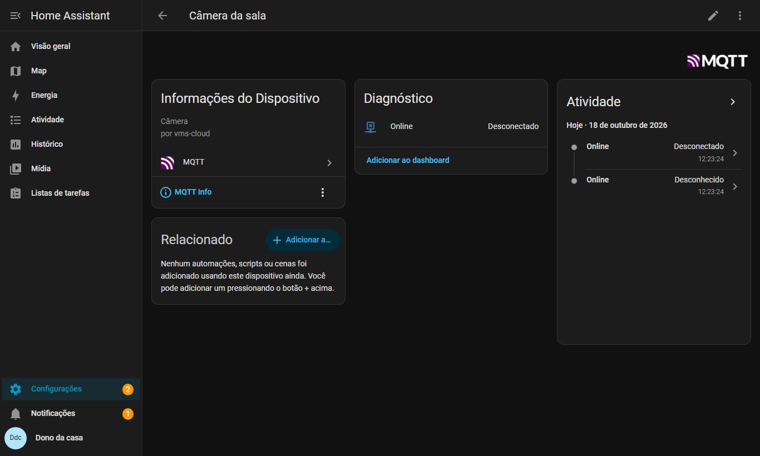Image resolution: width=760 pixels, height=456 pixels.
Task: Click the Listas de tarefas clipboard icon
Action: [16, 193]
